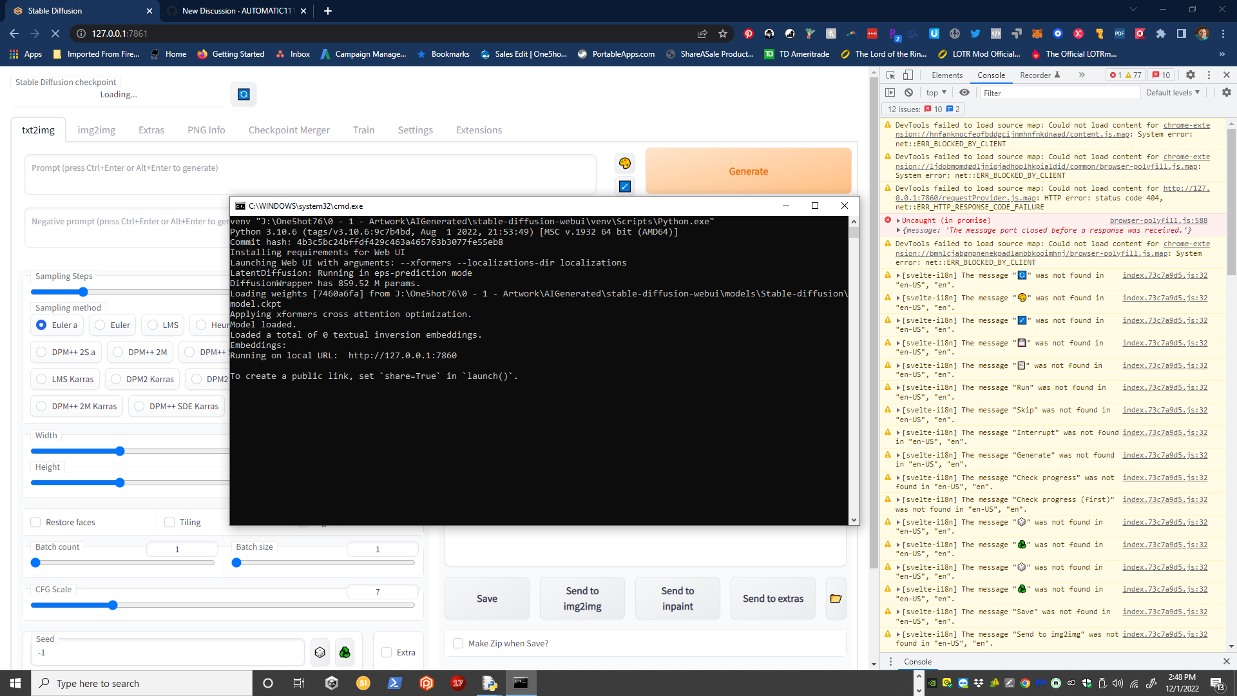Refresh the Stable Diffusion checkpoint list
Image resolution: width=1237 pixels, height=696 pixels.
coord(243,94)
